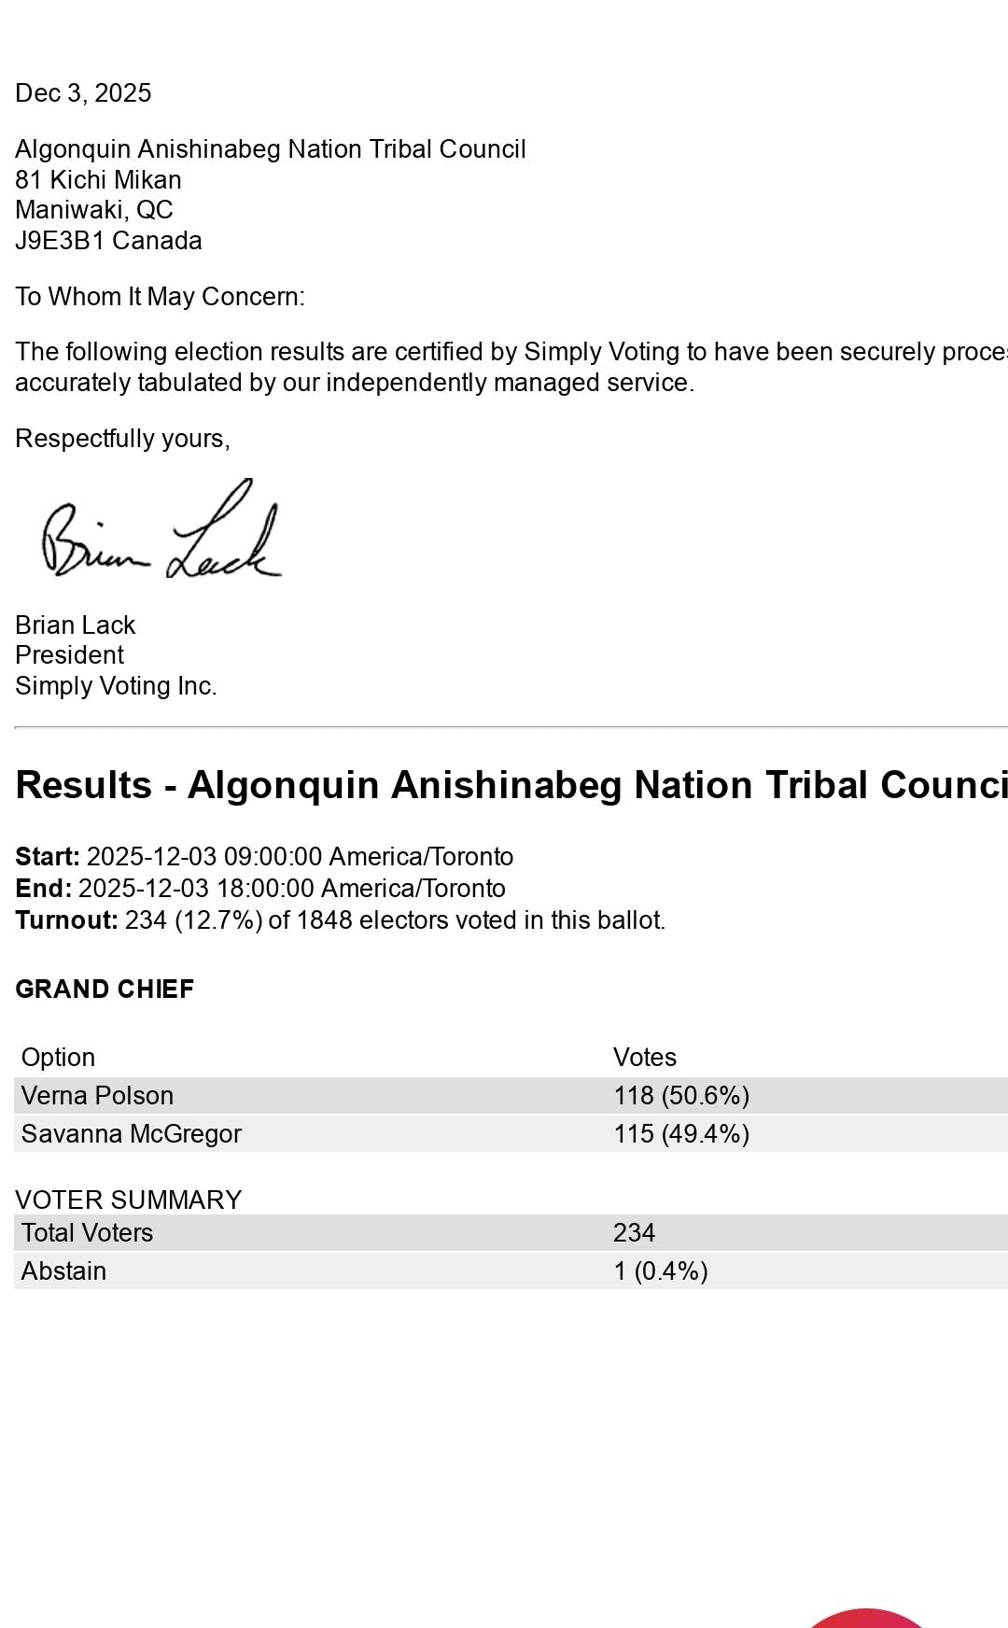Click the Votes column header
Screen dimensions: 1008x1628
pos(645,1058)
